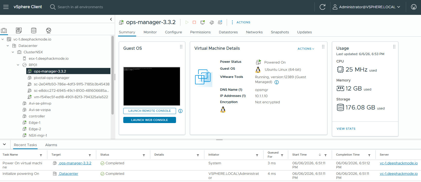Image resolution: width=421 pixels, height=182 pixels.
Task: Open the Summary tab
Action: click(127, 32)
